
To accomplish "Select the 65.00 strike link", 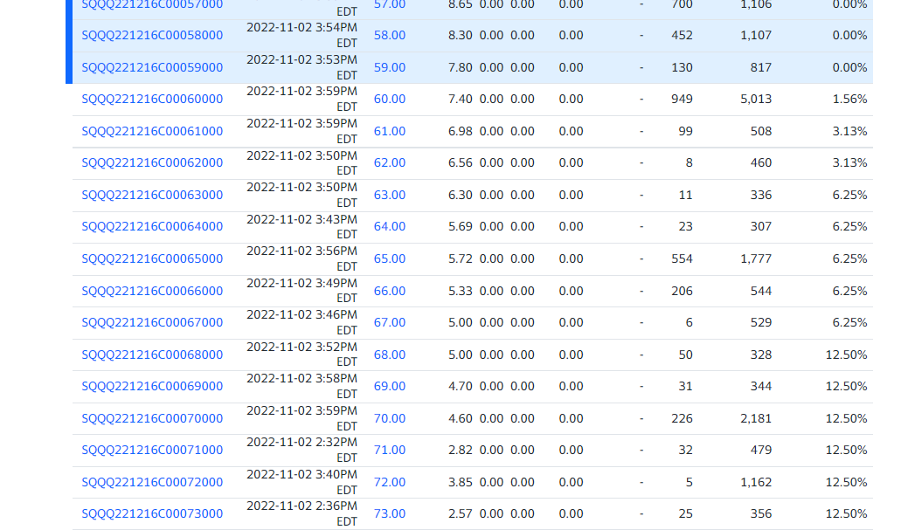I will [390, 259].
